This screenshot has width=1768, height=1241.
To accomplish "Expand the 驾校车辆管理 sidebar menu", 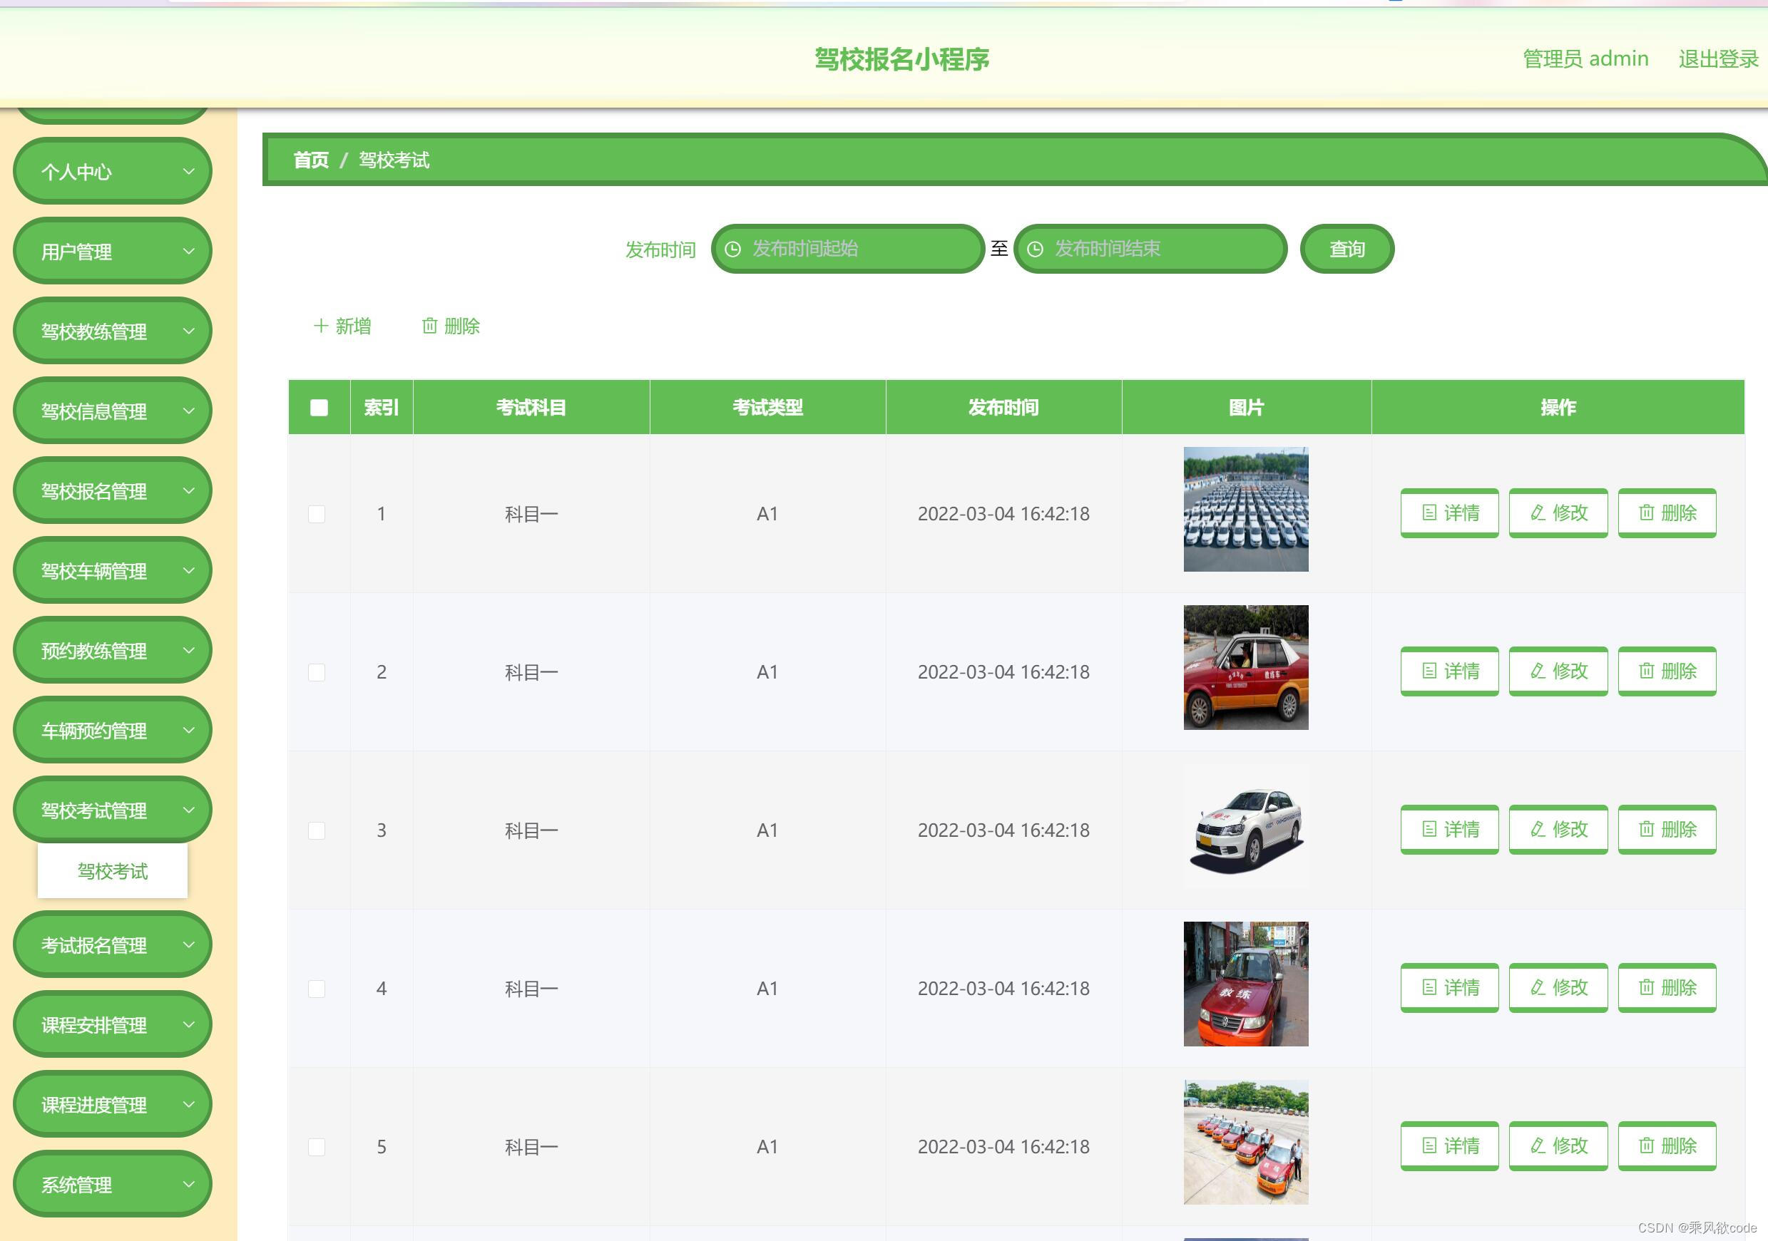I will pyautogui.click(x=113, y=570).
